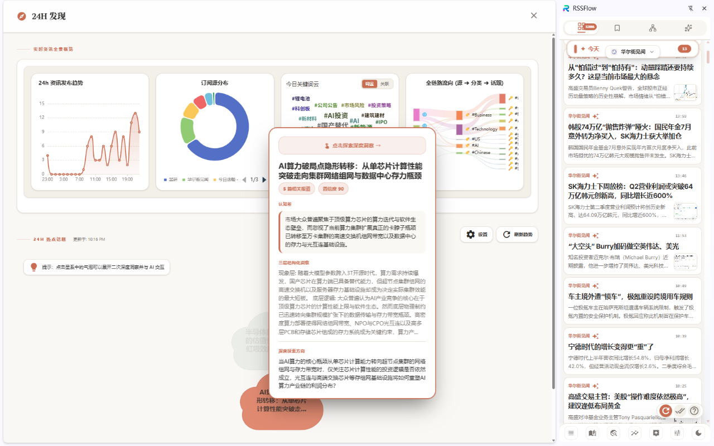714x446 pixels.
Task: Toggle 华尔街见闻 legend entry under donut chart
Action: click(x=194, y=180)
